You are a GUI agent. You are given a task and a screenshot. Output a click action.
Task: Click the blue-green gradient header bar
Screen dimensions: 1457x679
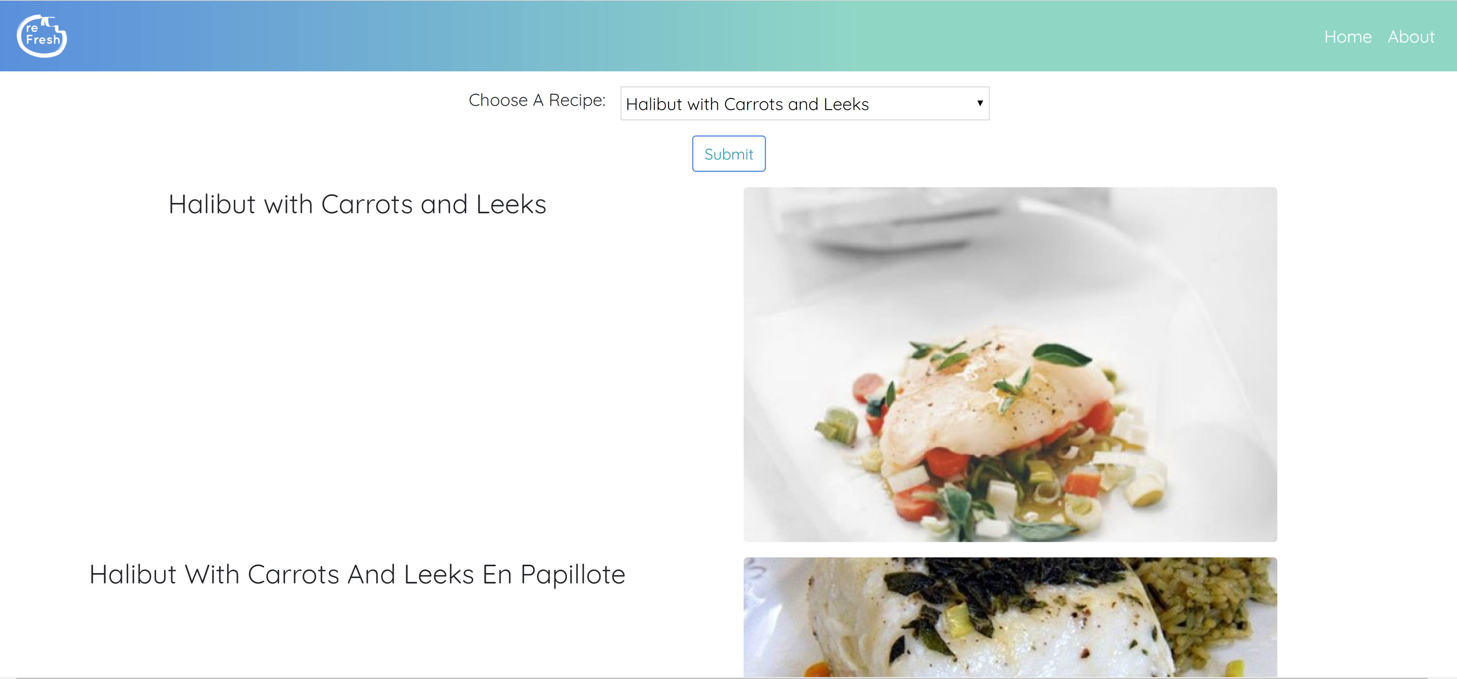[729, 36]
